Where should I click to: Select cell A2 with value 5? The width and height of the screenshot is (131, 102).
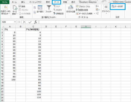tap(10, 33)
